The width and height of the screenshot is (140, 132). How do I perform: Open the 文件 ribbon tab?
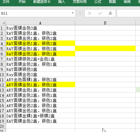coord(6,2)
